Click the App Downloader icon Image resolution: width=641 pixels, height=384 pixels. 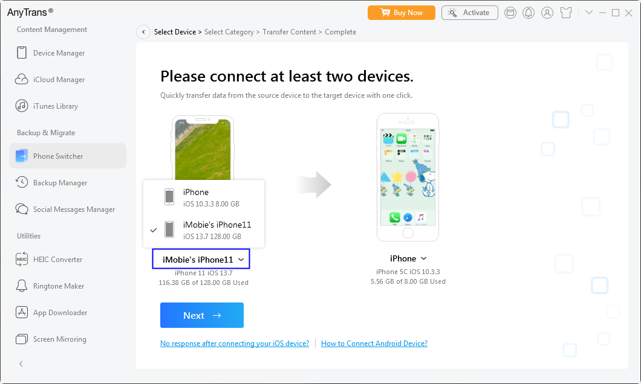tap(22, 313)
